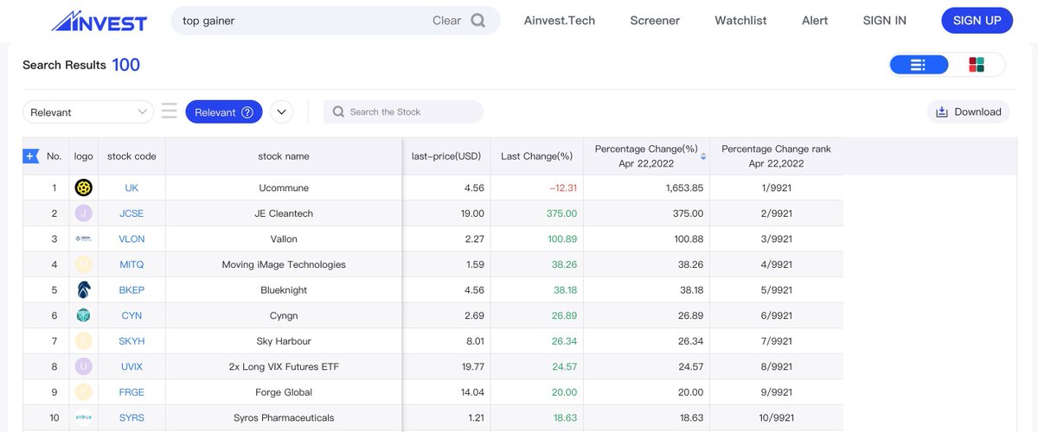The height and width of the screenshot is (432, 1038).
Task: Click the UVIX logo icon
Action: point(84,366)
